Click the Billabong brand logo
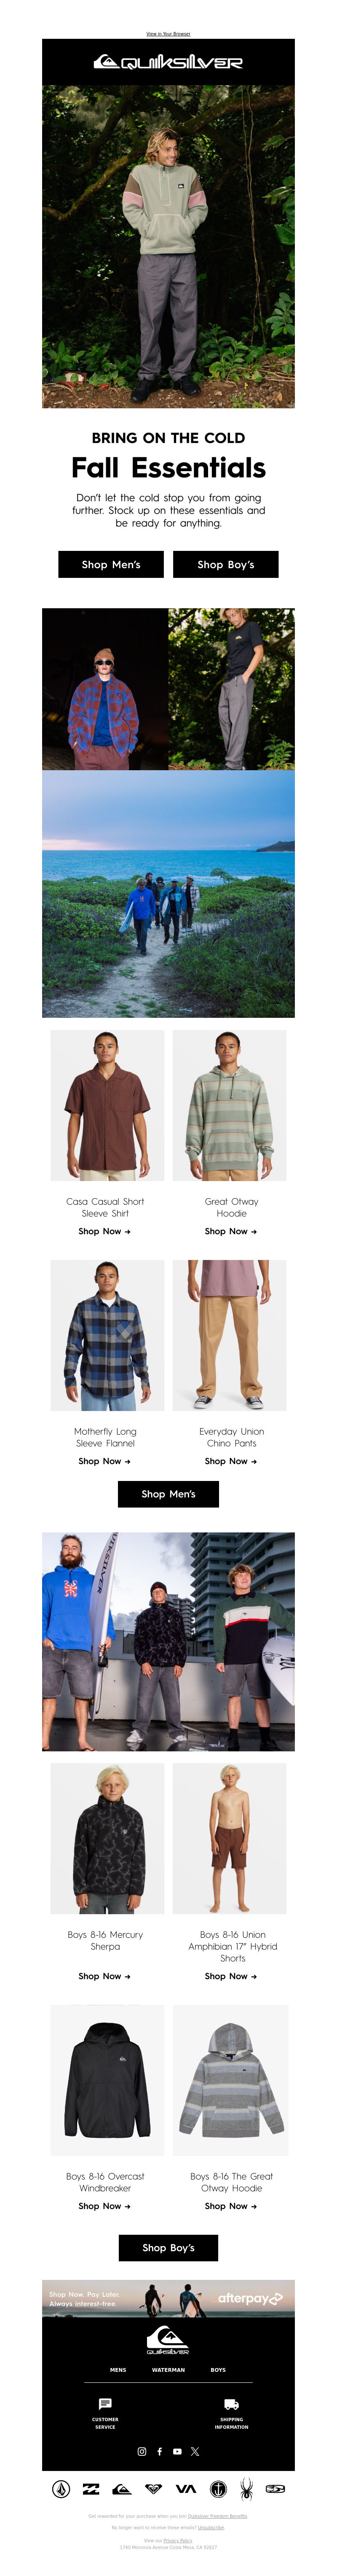337x2576 pixels. 91,2489
